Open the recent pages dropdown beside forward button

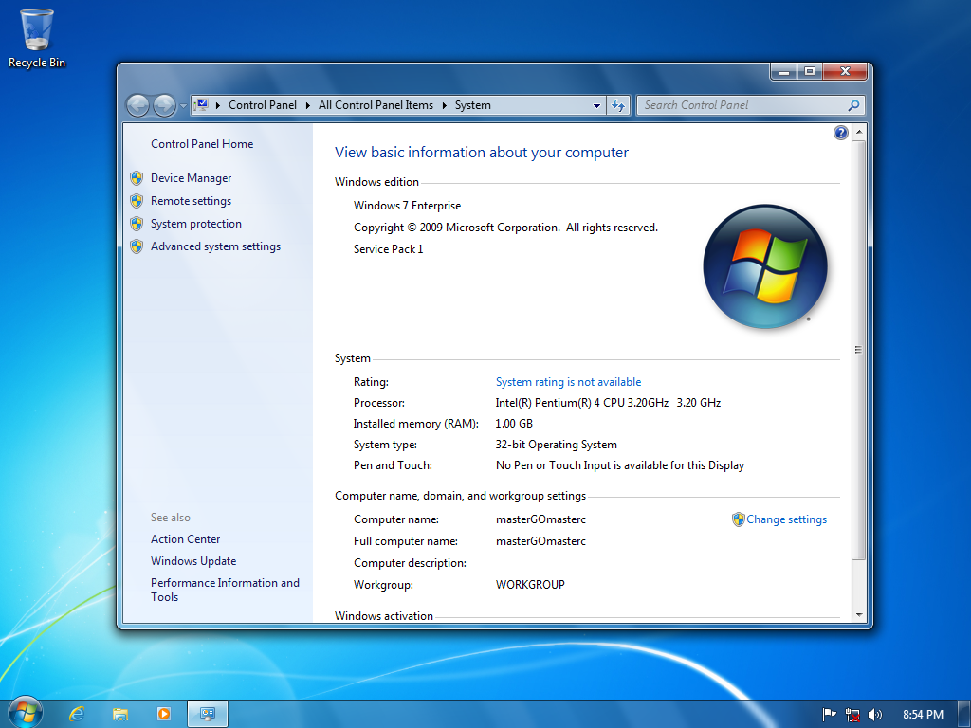click(x=181, y=105)
